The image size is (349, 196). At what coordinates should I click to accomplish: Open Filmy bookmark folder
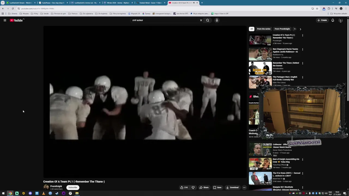(35, 13)
